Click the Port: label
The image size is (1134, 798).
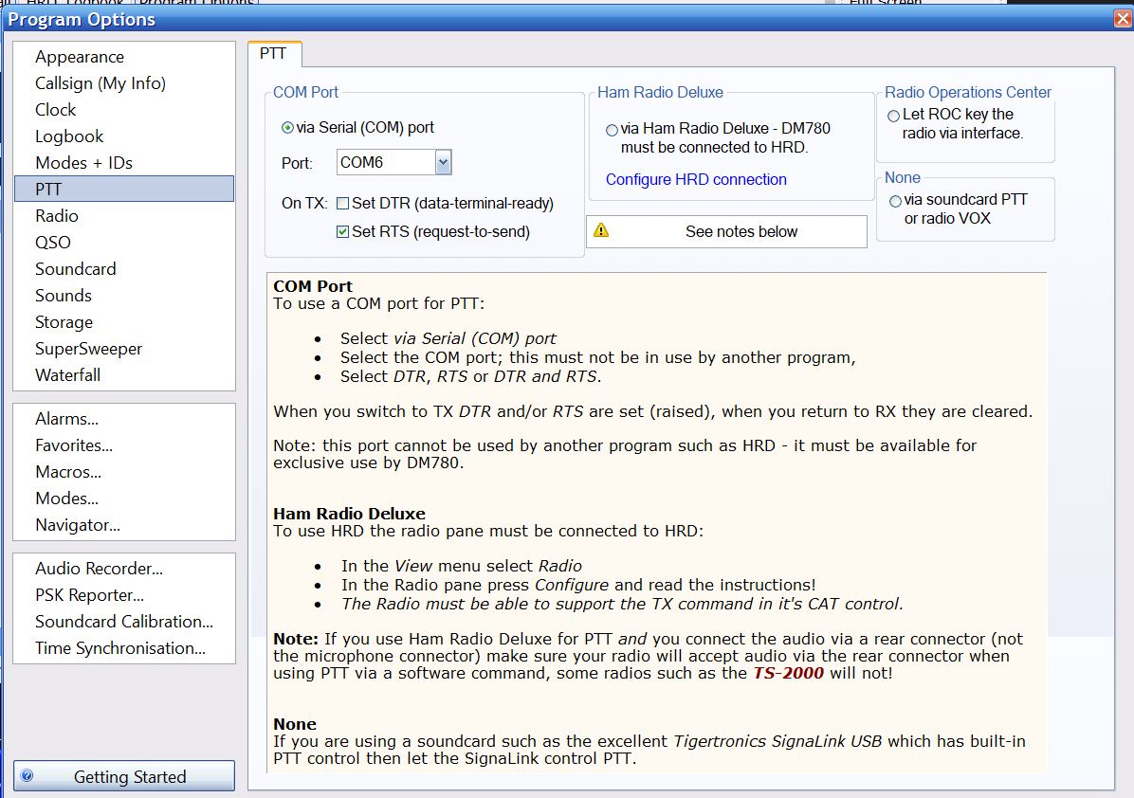point(297,163)
